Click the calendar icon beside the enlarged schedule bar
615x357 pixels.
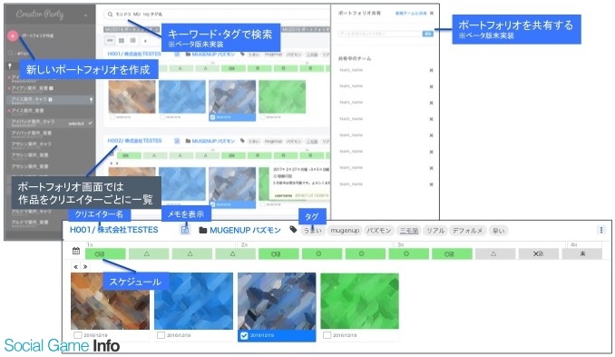click(x=76, y=251)
